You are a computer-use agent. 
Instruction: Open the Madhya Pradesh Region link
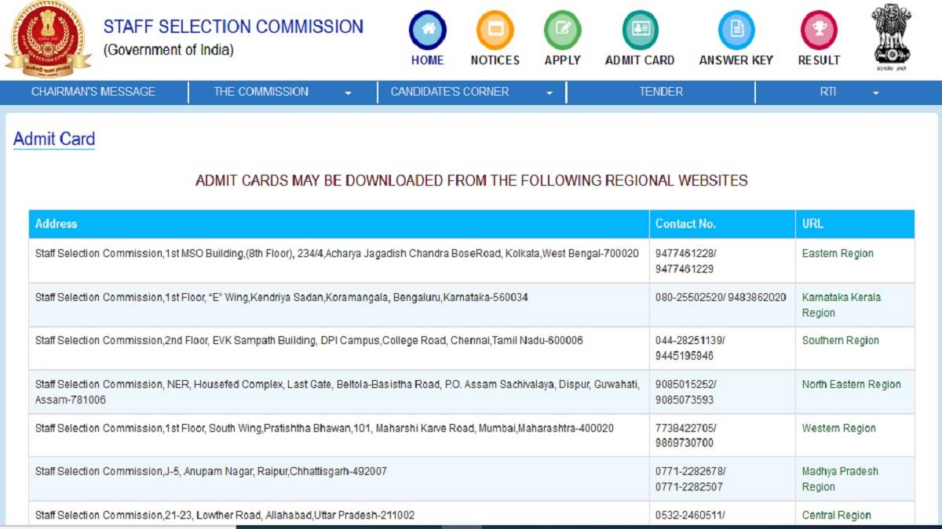tap(840, 479)
